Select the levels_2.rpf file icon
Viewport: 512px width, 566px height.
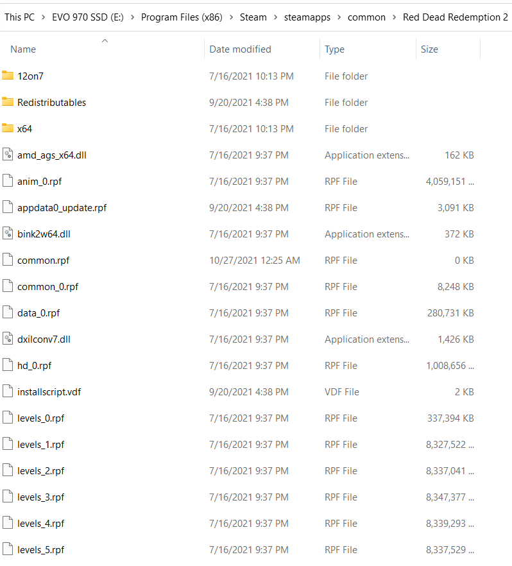coord(8,471)
